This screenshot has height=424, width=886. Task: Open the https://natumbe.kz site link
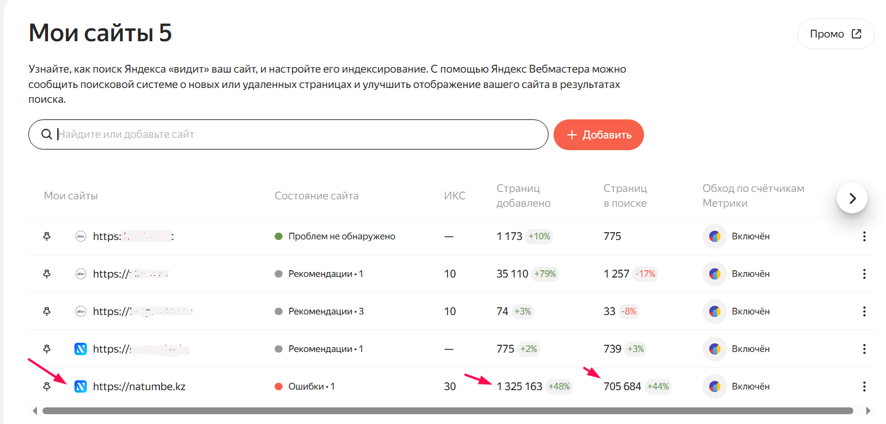point(139,386)
